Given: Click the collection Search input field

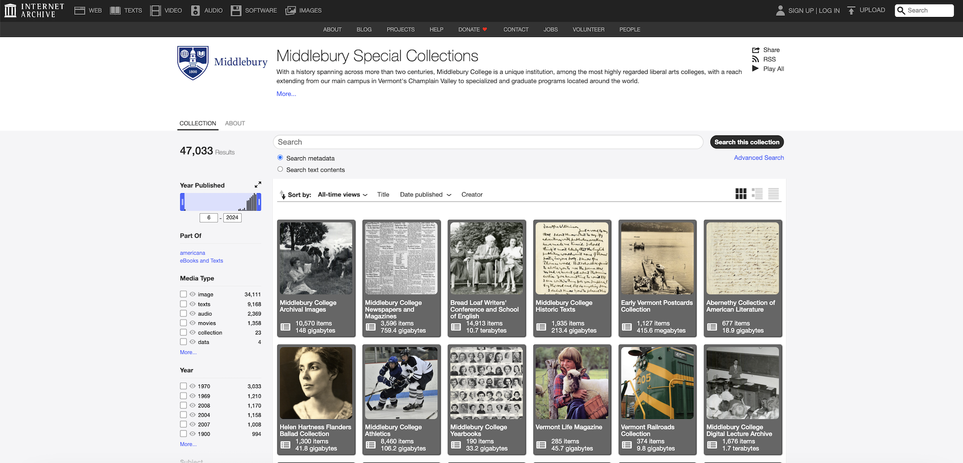Looking at the screenshot, I should click(x=488, y=142).
